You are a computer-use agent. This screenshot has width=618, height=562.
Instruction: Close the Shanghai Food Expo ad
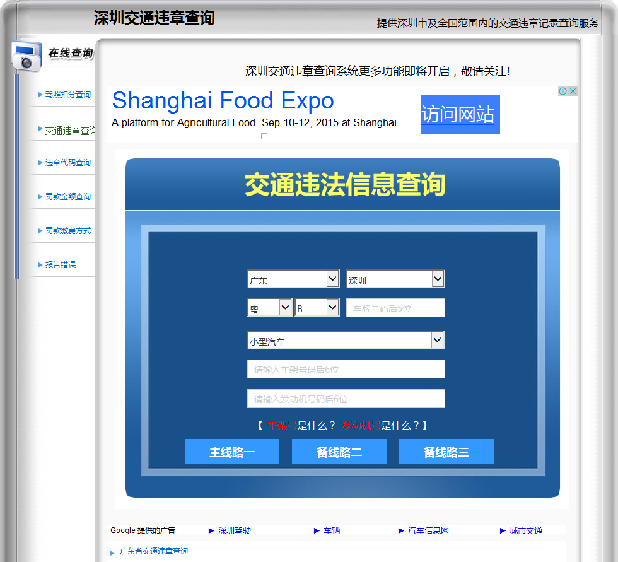click(x=573, y=91)
